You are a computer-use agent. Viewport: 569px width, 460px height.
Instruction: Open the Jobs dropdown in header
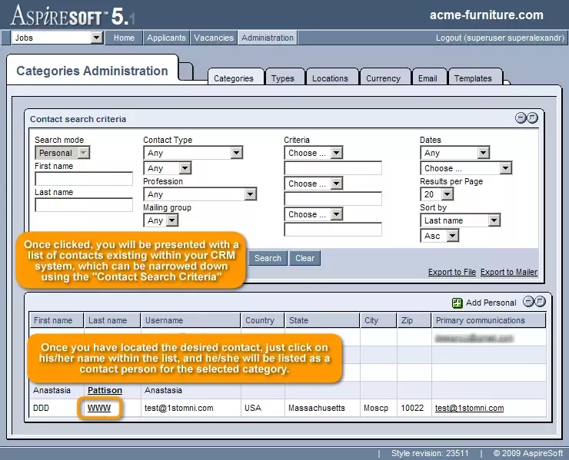coord(58,38)
